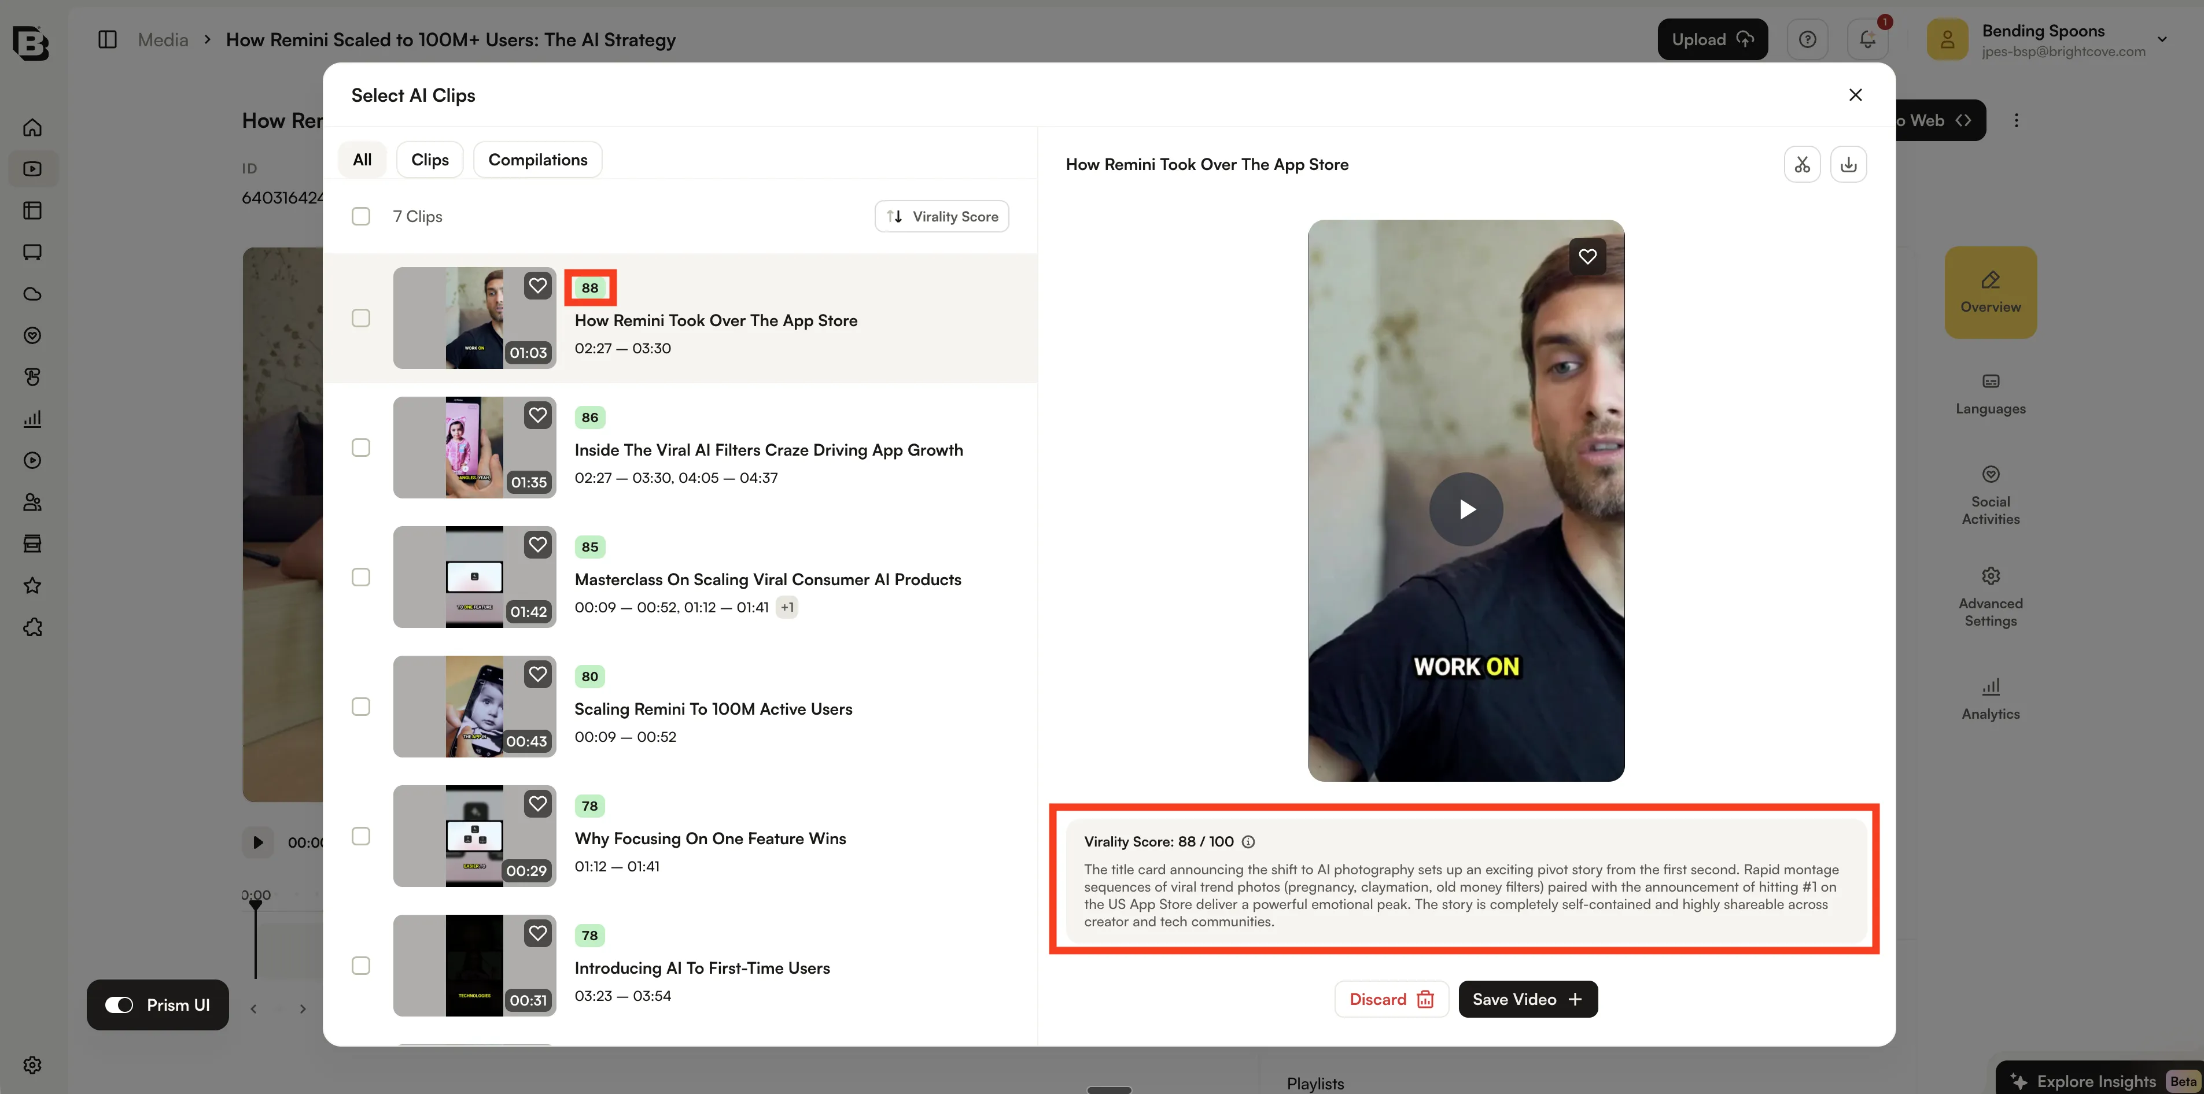Open the puzzle piece integrations icon
Viewport: 2204px width, 1094px height.
(32, 627)
